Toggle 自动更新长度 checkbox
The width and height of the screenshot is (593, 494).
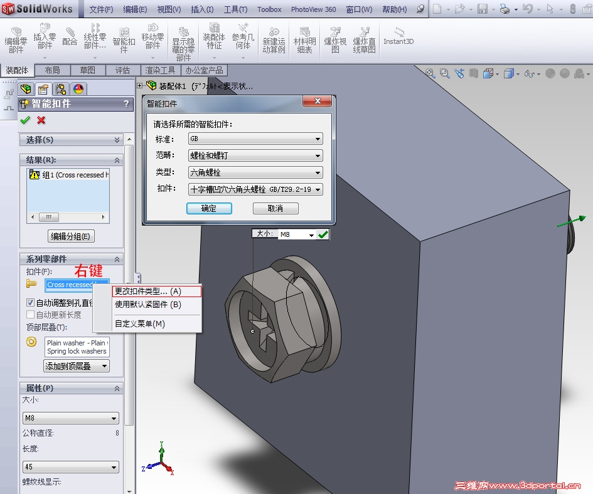click(x=31, y=315)
